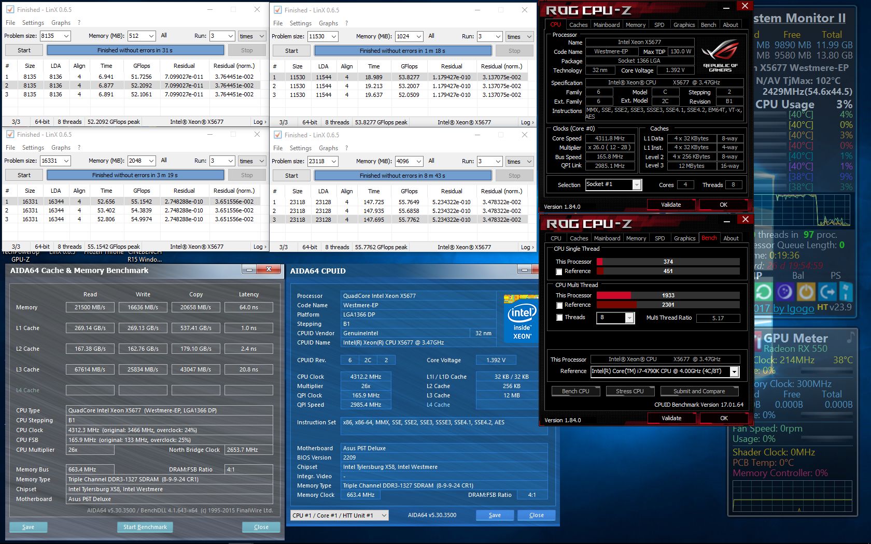871x544 pixels.
Task: Click progress bar 'Finished without errors in 31 s'
Action: (x=135, y=50)
